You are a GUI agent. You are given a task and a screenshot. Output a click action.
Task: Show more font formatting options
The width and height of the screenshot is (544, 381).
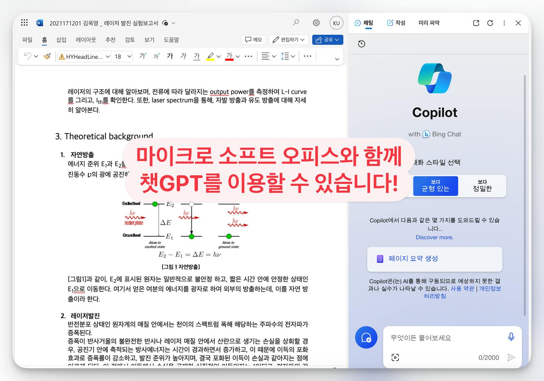pos(249,56)
